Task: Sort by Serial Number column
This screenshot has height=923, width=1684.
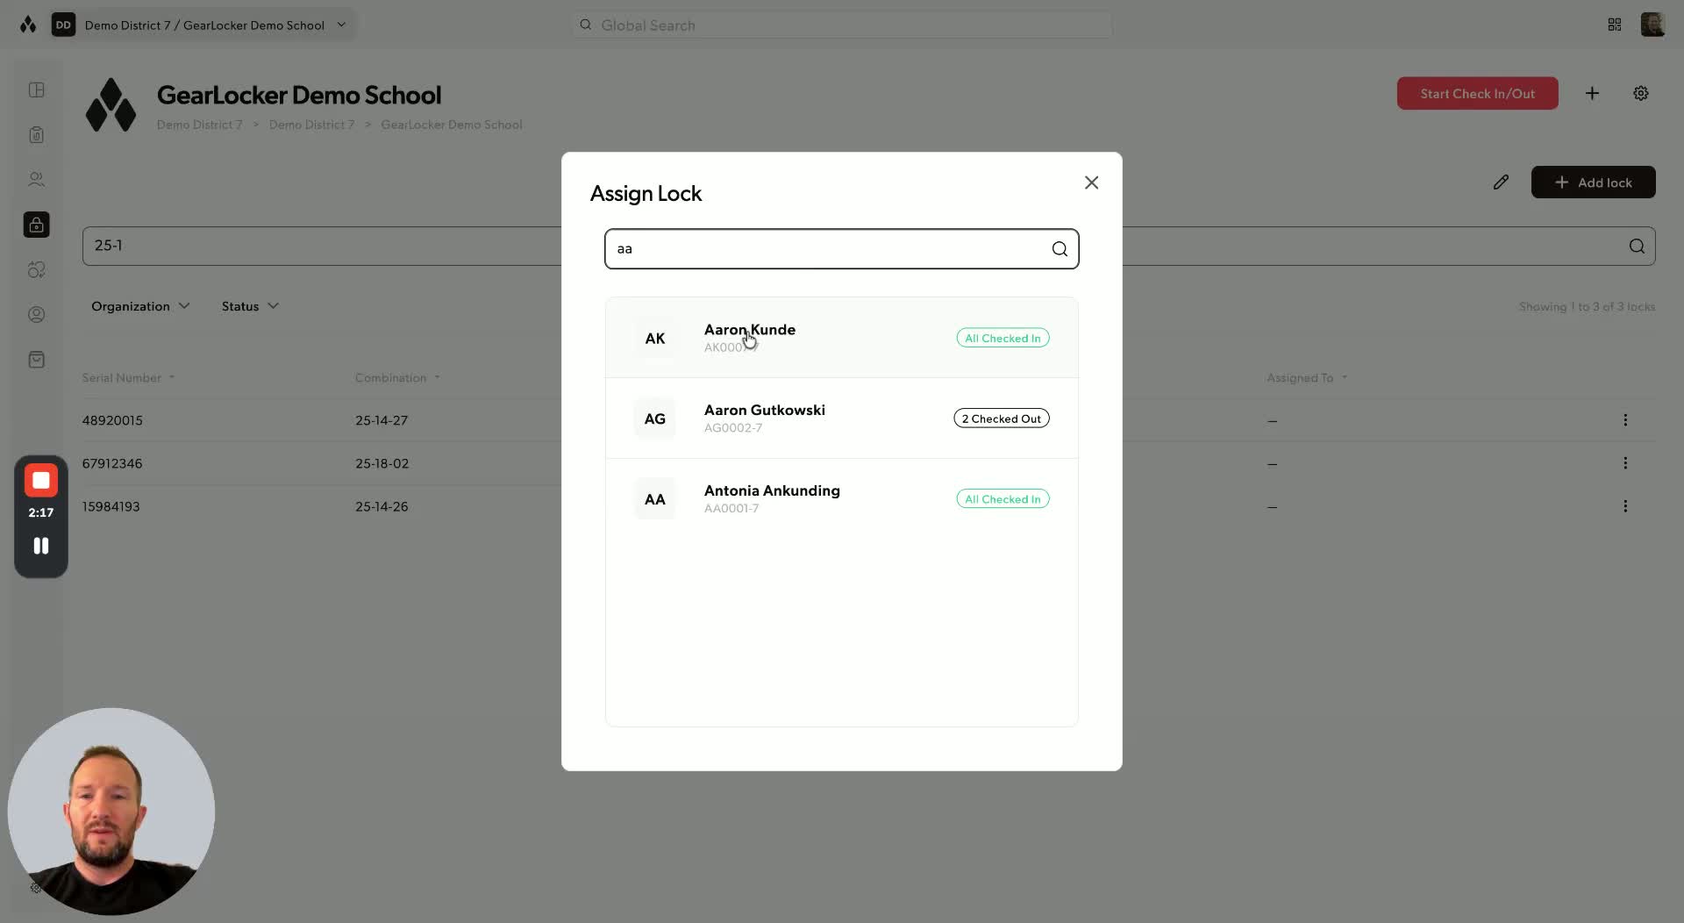Action: [128, 378]
